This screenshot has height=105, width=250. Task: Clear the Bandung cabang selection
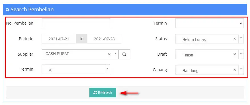(235, 70)
